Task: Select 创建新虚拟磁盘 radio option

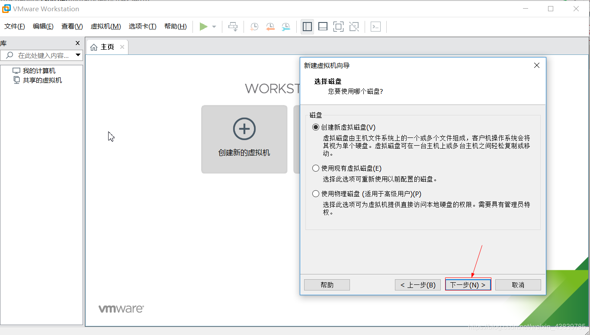Action: point(316,127)
